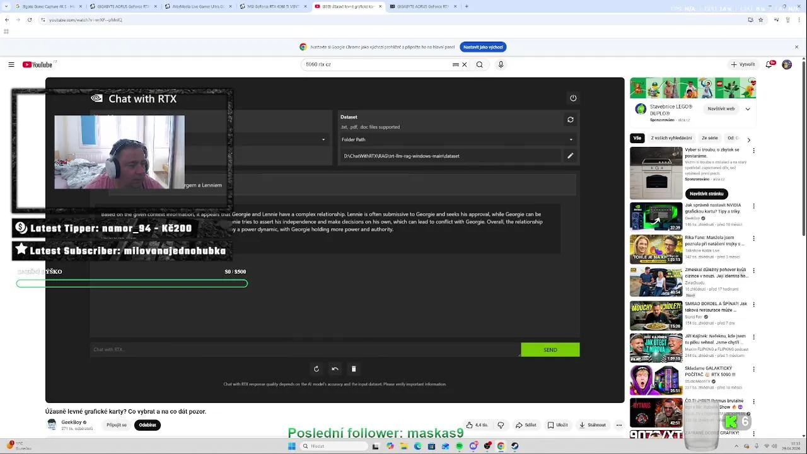Open the YouTube account avatar menu
This screenshot has height=454, width=807.
click(x=787, y=64)
